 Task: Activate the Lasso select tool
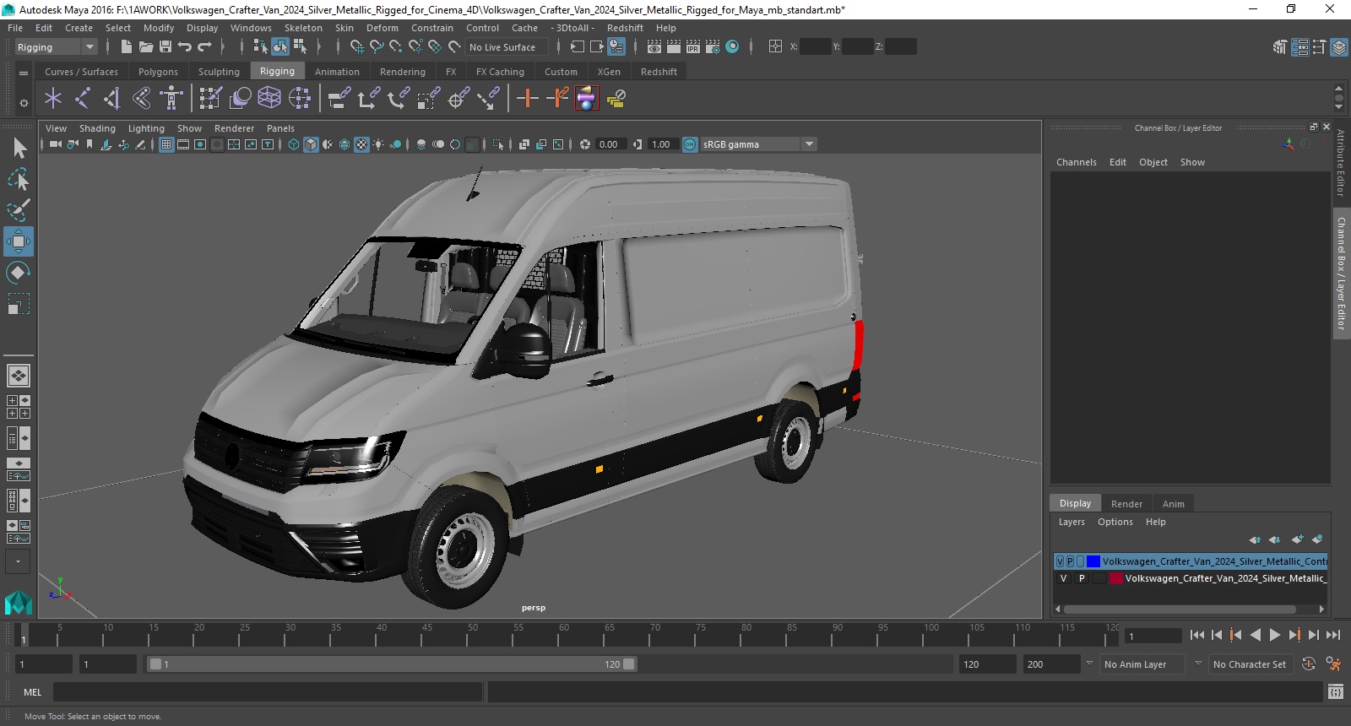pyautogui.click(x=19, y=179)
